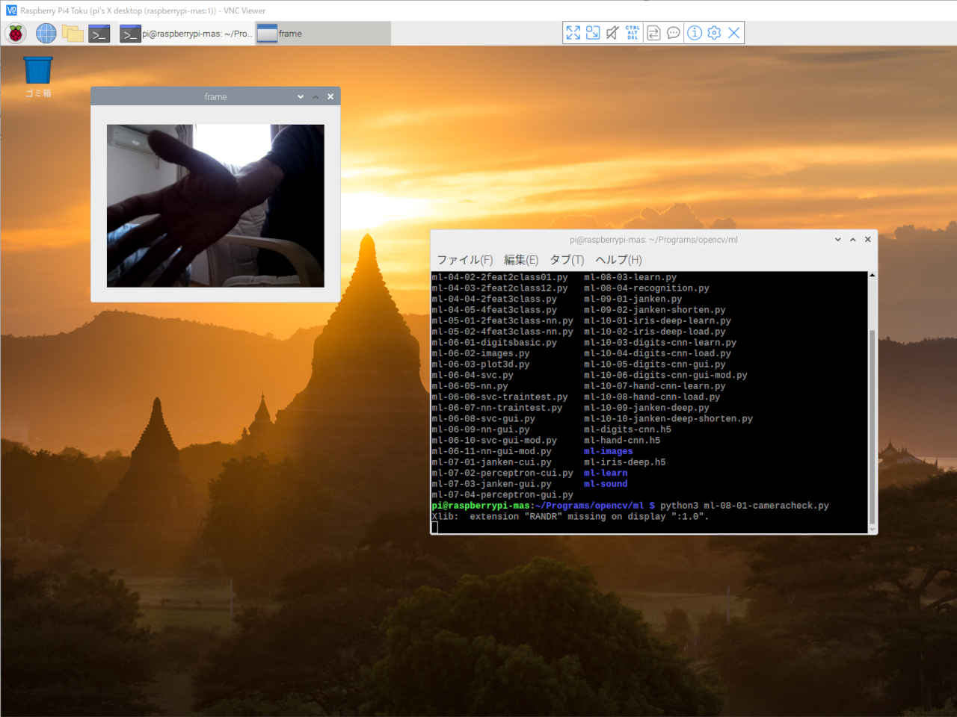Click ml-07-04-perceptron-gui.py in listing
957x717 pixels.
pyautogui.click(x=502, y=495)
